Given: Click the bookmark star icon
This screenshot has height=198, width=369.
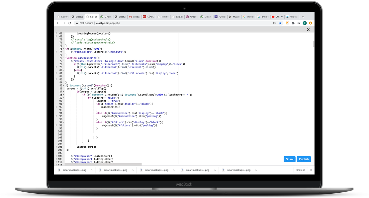Looking at the screenshot, I should 280,23.
